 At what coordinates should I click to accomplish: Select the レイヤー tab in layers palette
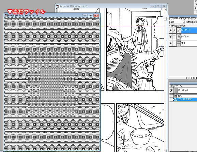[x=174, y=19]
